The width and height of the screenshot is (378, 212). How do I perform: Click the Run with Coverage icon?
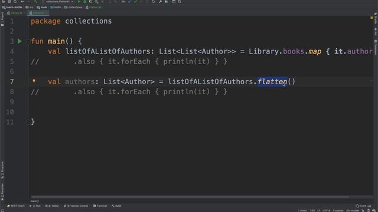90,2
